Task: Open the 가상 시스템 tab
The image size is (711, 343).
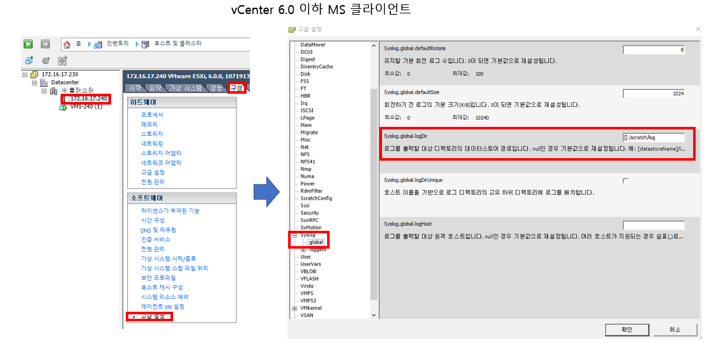Action: point(185,88)
